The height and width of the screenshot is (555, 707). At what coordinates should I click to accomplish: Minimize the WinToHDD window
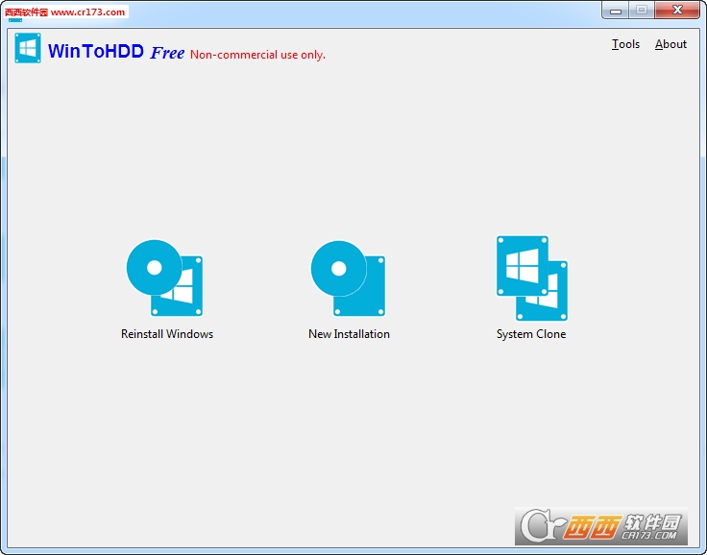tap(617, 10)
